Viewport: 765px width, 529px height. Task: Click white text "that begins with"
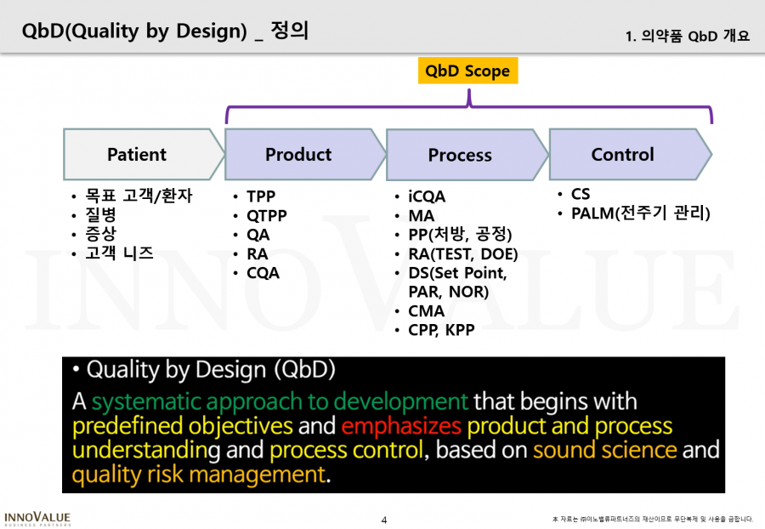coord(555,401)
